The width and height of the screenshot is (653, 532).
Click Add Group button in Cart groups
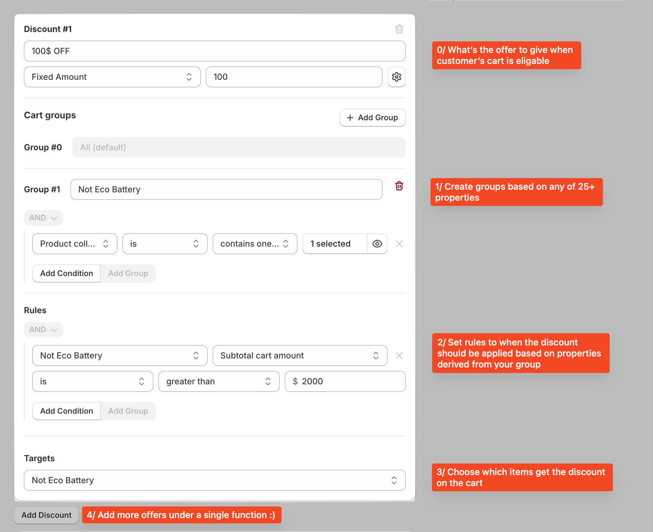(x=372, y=118)
